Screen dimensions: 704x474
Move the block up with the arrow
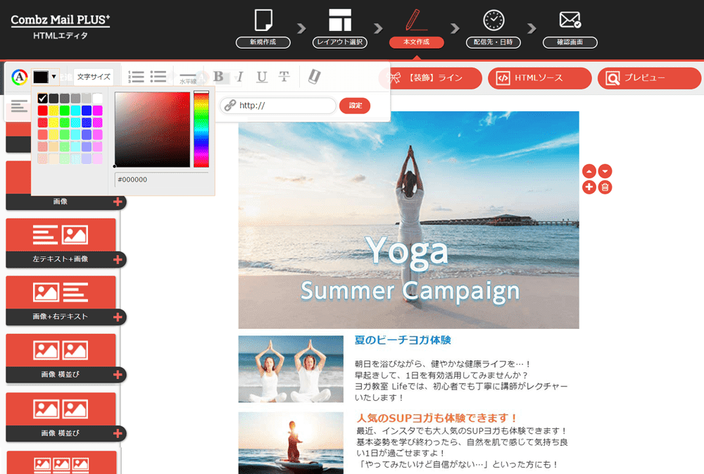[x=589, y=171]
